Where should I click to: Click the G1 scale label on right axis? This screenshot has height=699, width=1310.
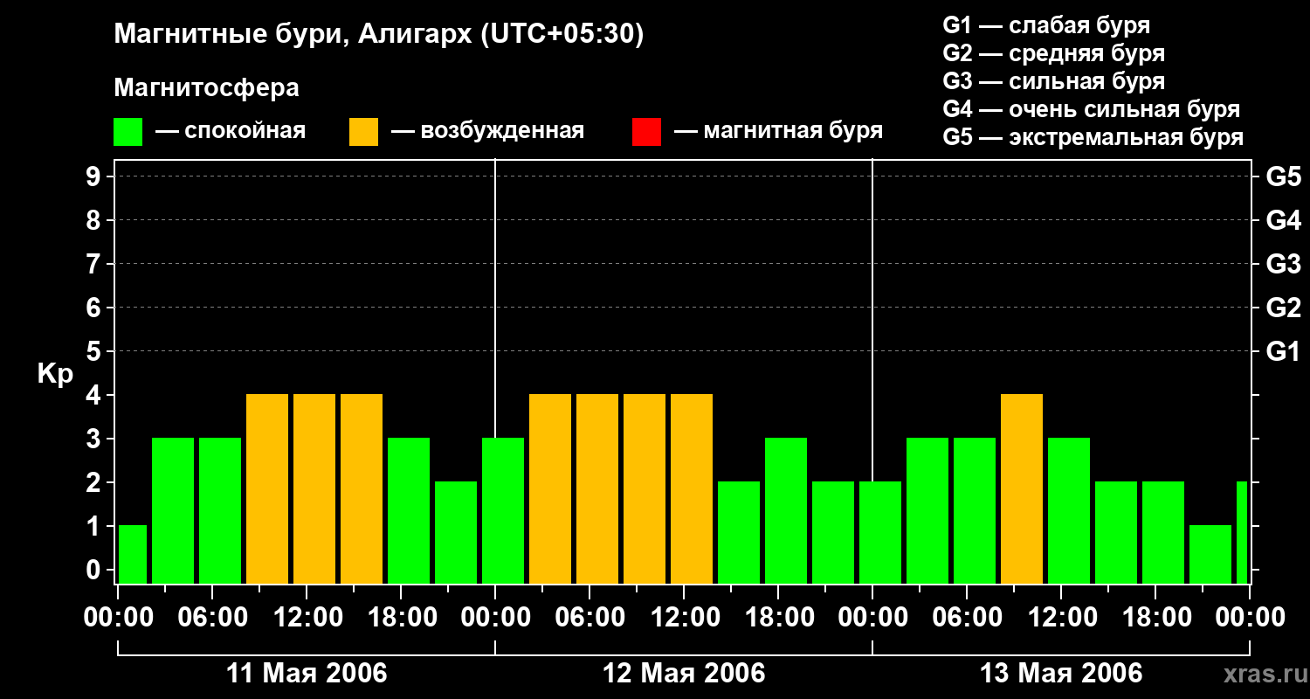[1283, 351]
